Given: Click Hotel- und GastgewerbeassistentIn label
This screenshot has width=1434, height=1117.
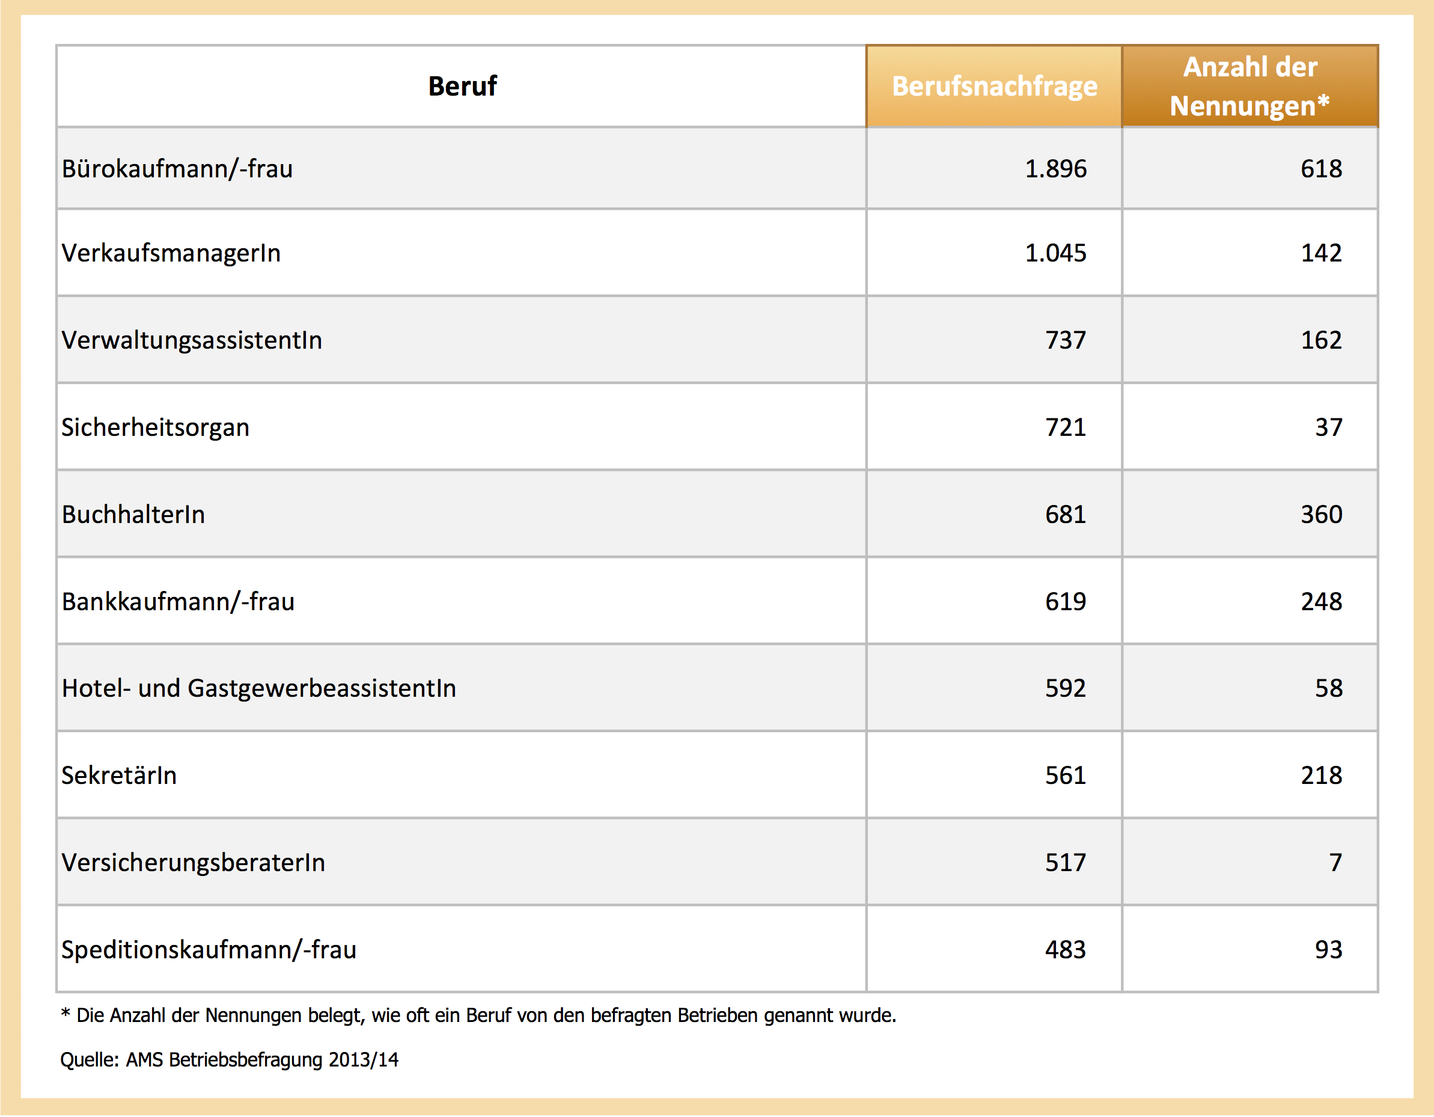Looking at the screenshot, I should 258,688.
